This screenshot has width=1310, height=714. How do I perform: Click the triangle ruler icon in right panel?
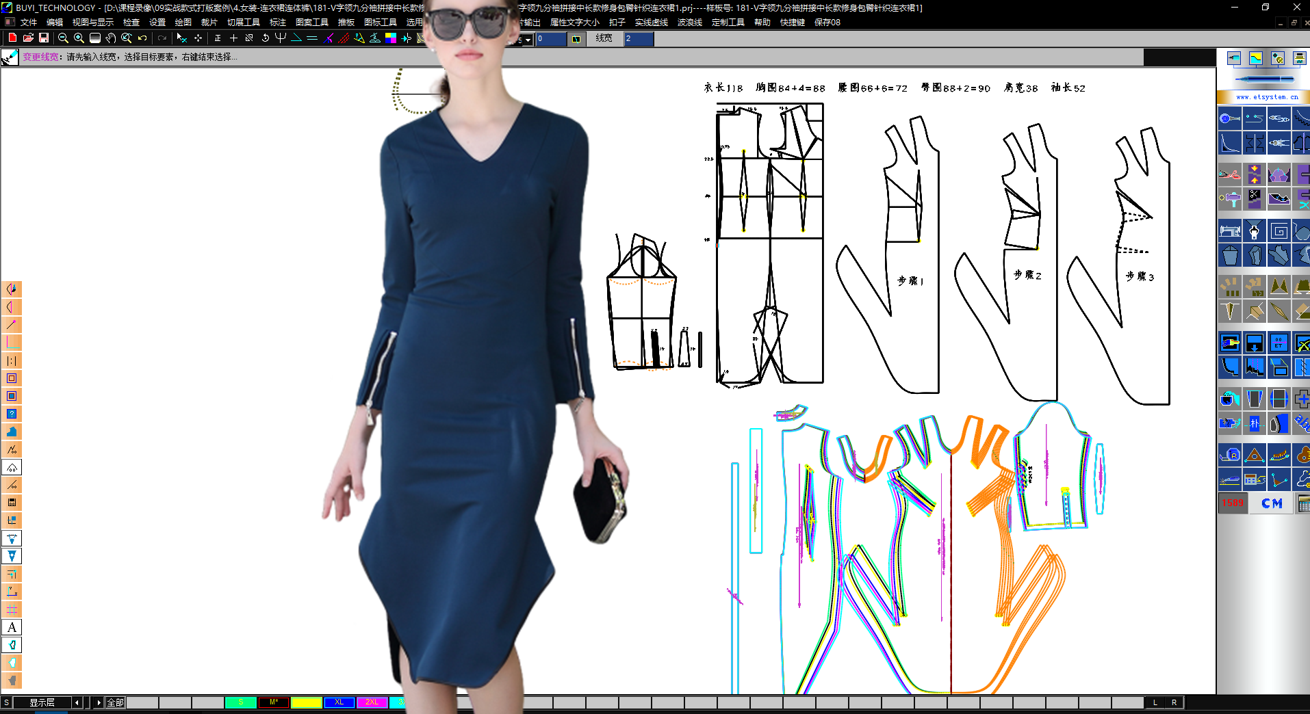pos(1255,455)
